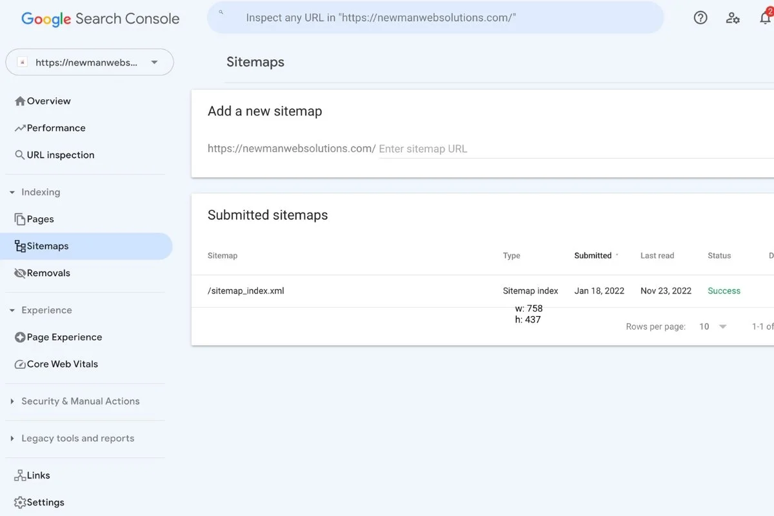Click the Pages document icon

20,219
